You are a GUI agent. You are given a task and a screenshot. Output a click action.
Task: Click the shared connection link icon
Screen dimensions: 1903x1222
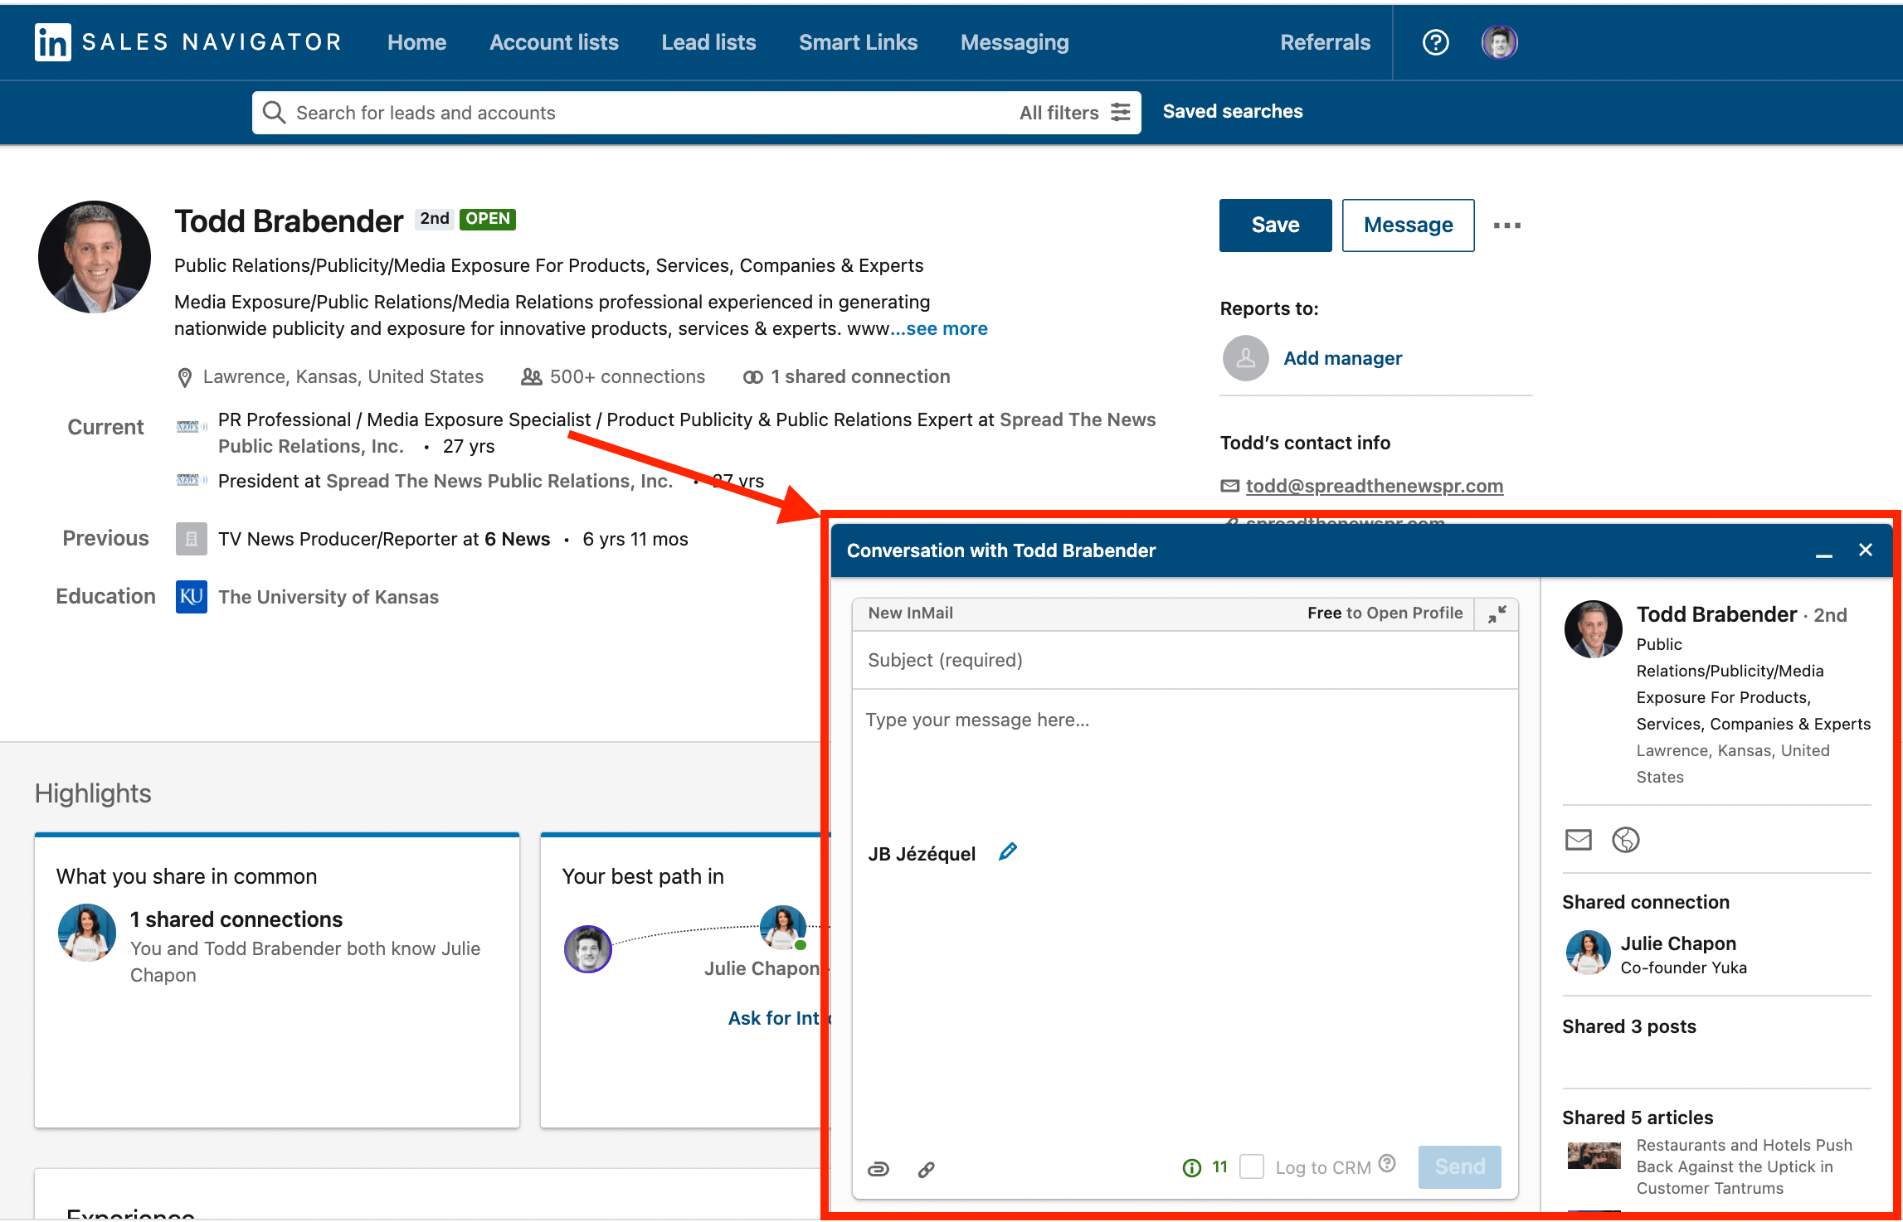(x=752, y=377)
